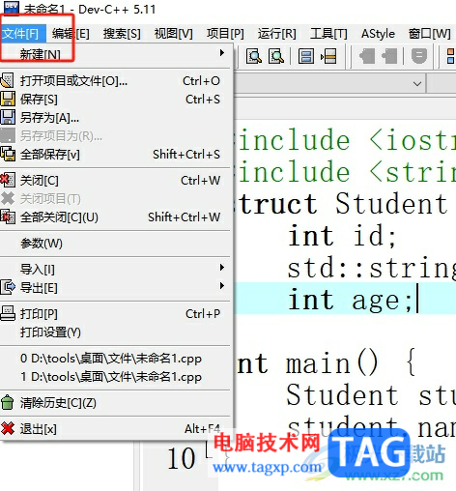Click the Replace magnifier toolbar icon
This screenshot has width=456, height=491.
pos(276,57)
